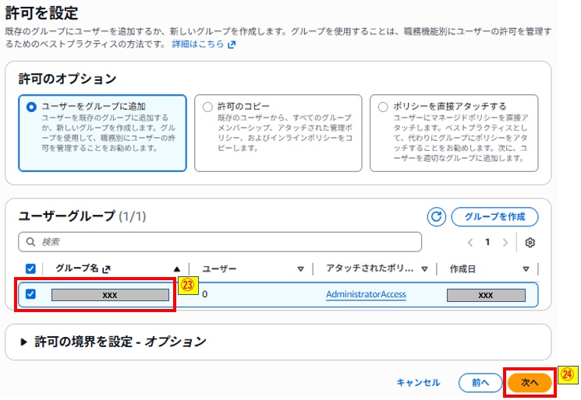Screen dimensions: 581x400
Task: Click the next page arrow in pagination
Action: (505, 242)
